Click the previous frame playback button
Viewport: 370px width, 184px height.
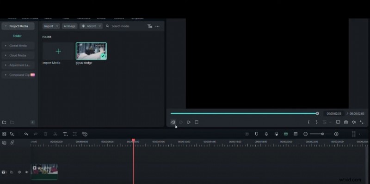coord(173,122)
